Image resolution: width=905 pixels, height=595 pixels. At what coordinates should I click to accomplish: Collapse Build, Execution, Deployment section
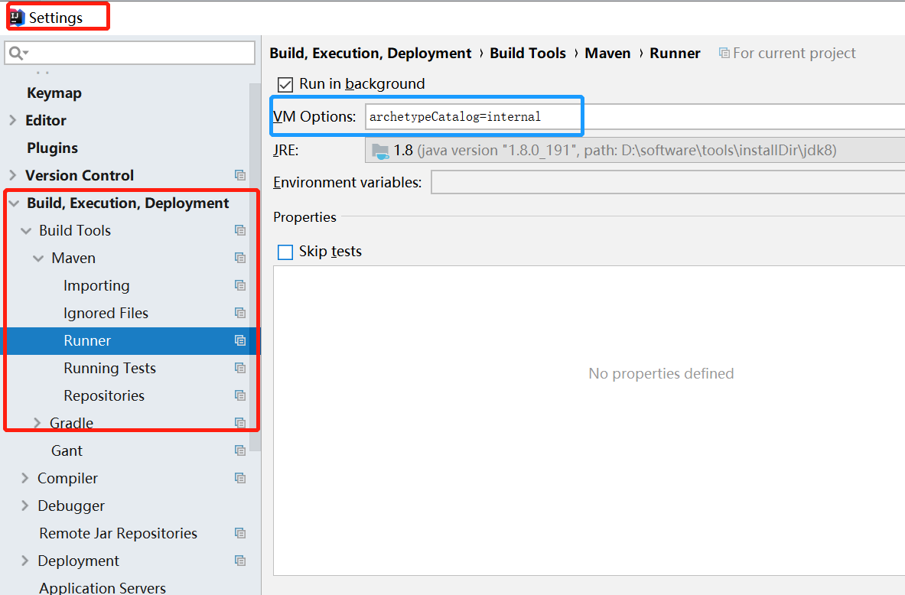(15, 203)
